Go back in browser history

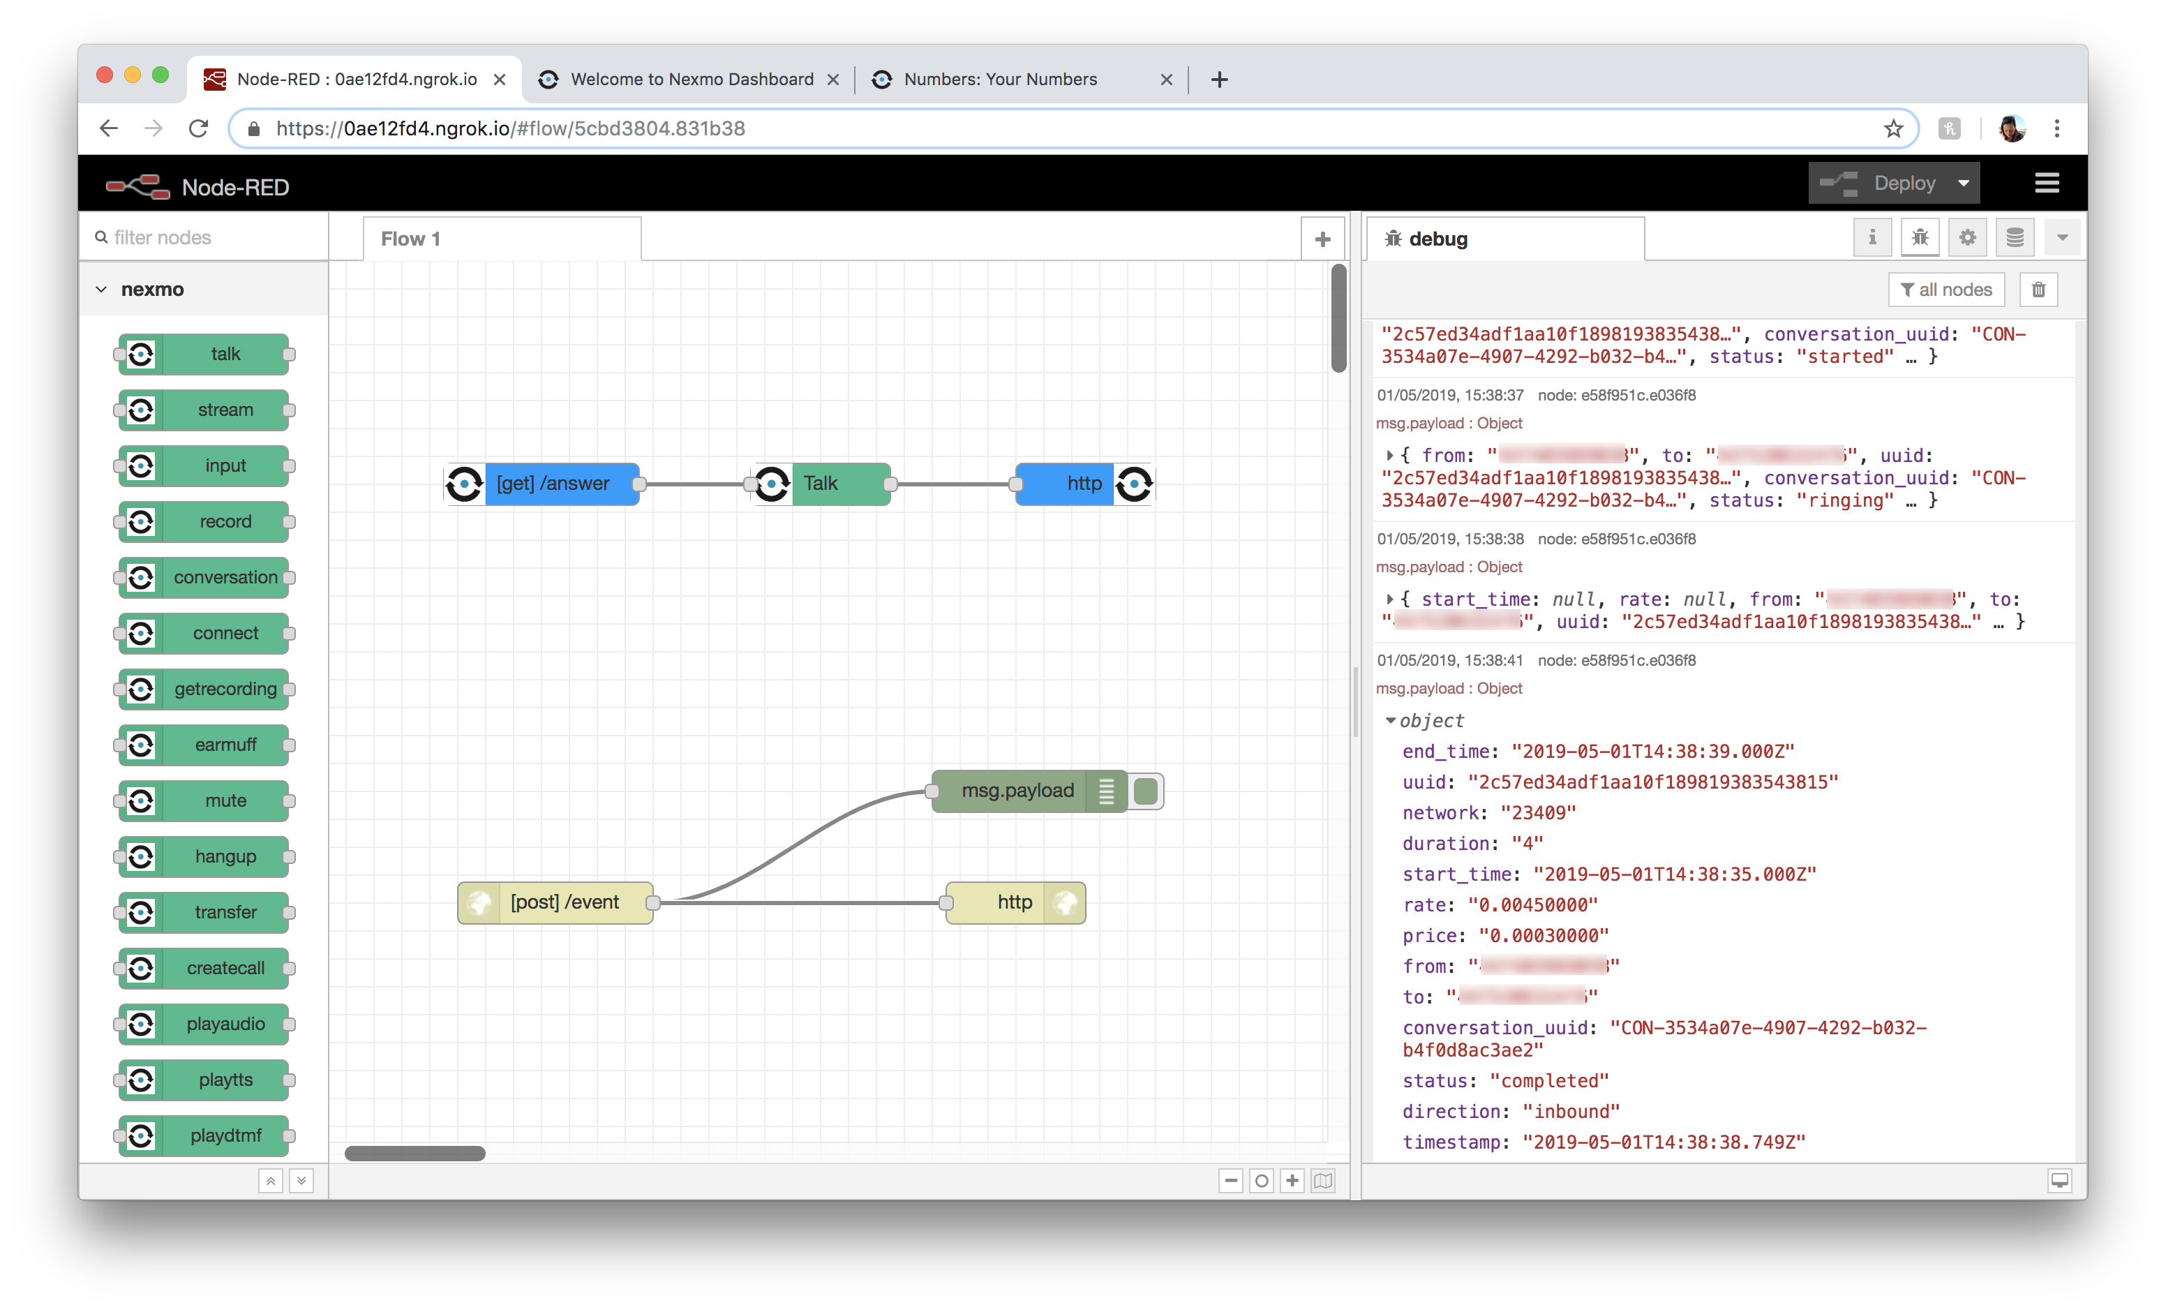pyautogui.click(x=109, y=129)
